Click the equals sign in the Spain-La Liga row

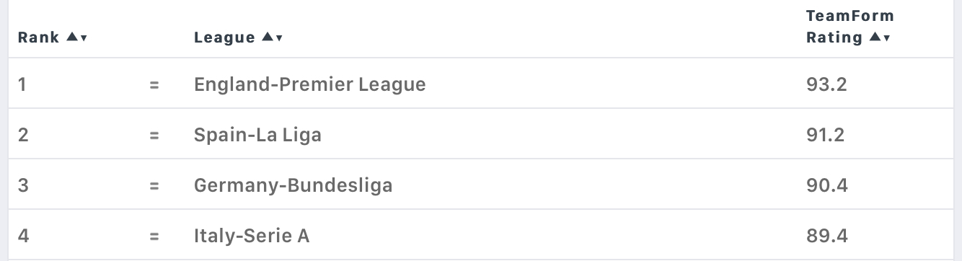[154, 135]
